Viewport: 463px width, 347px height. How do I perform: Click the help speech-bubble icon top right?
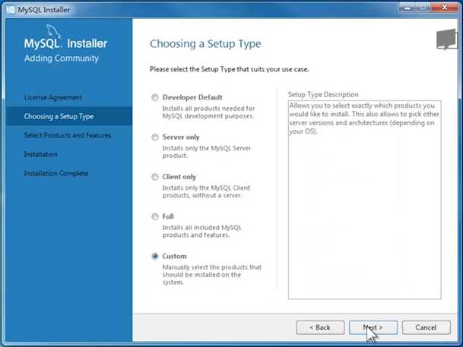[446, 39]
